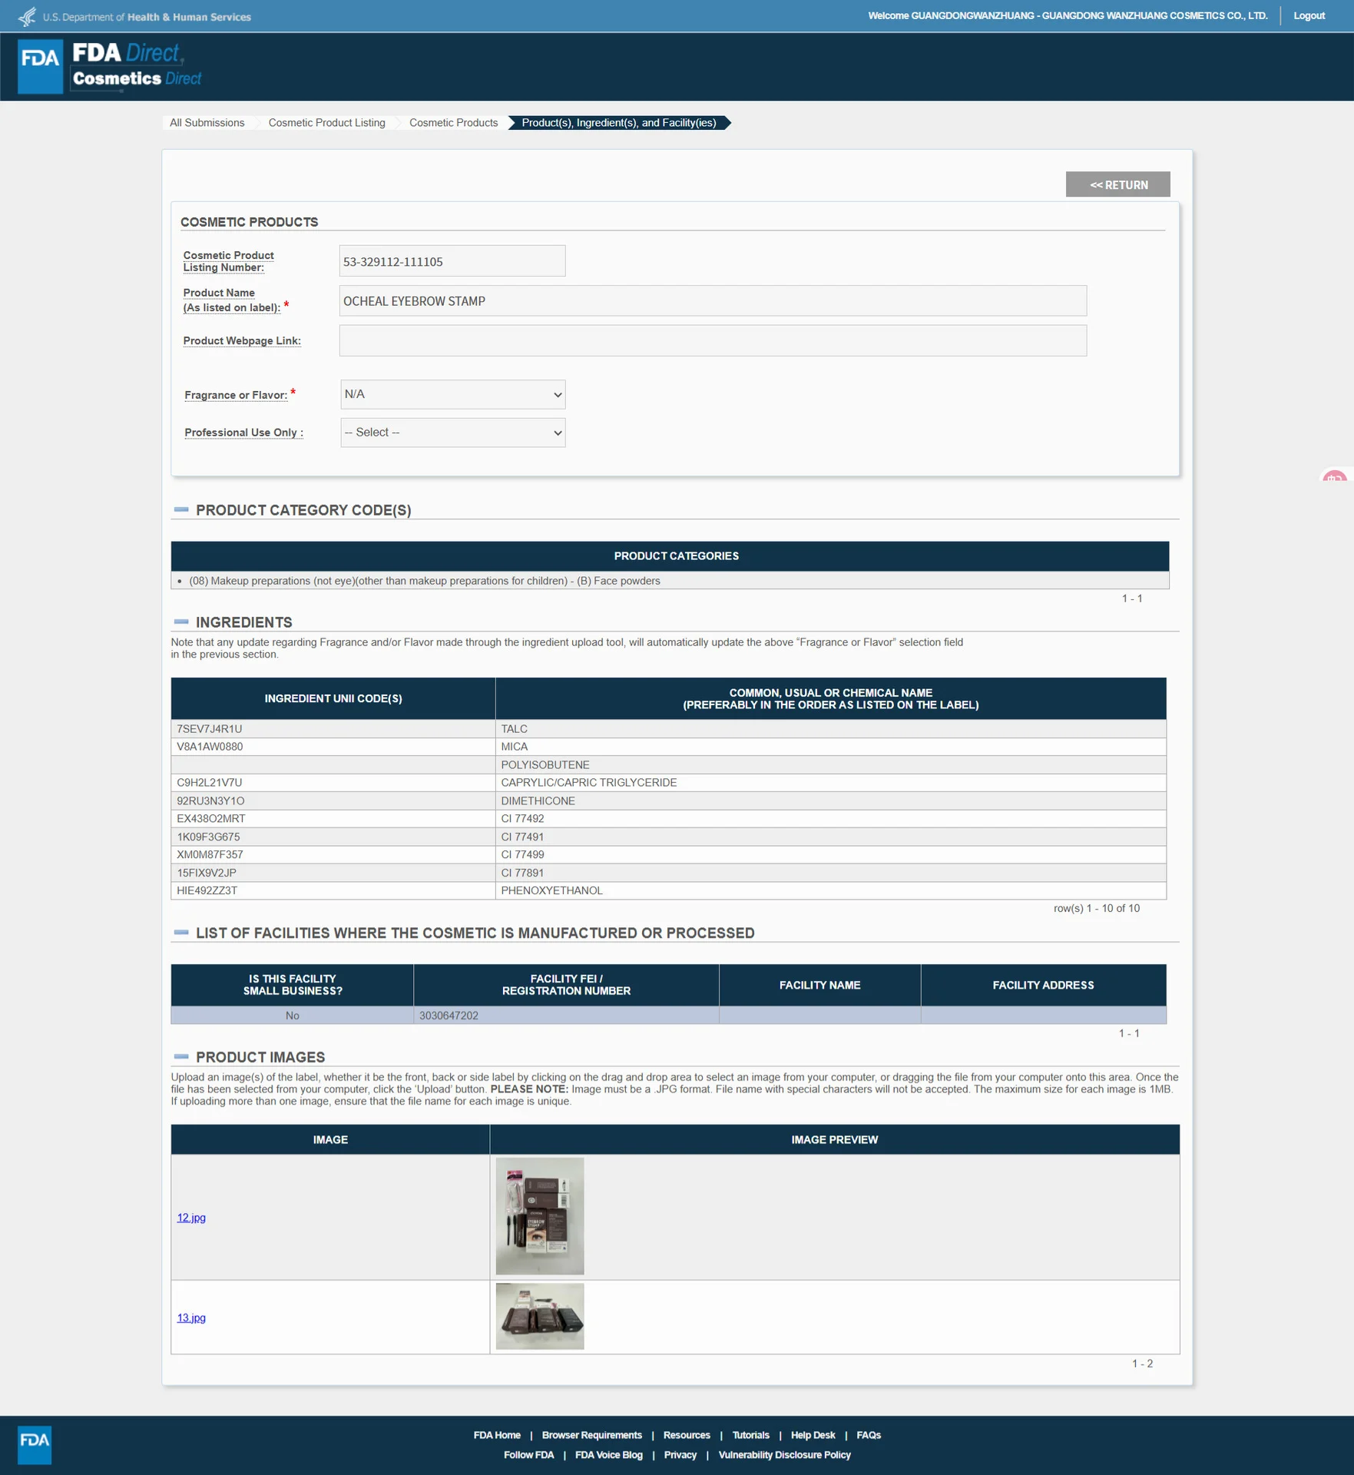Screen dimensions: 1354x1475
Task: Open Vulnerability Disclosure Policy footer link
Action: point(784,1455)
